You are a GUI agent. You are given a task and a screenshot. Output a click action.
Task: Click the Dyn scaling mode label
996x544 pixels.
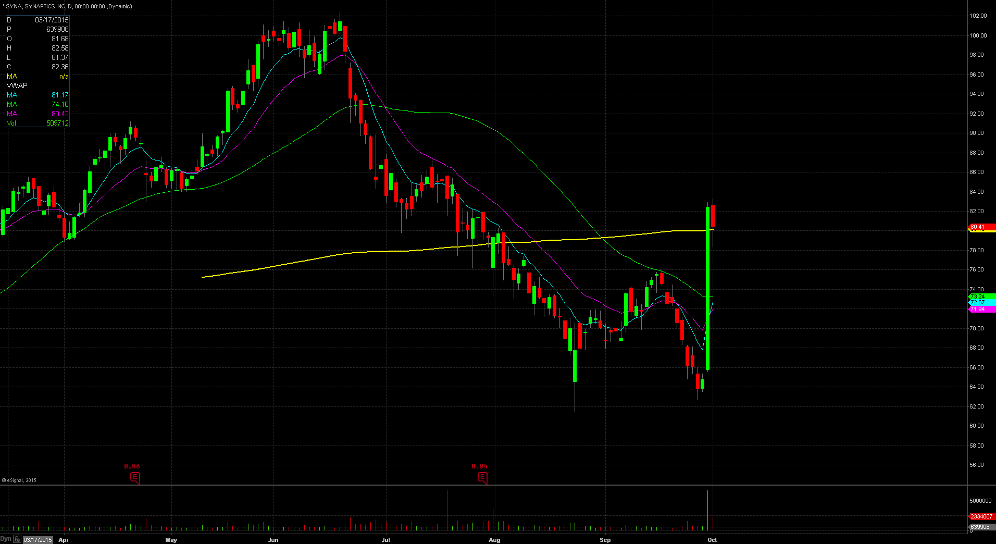tap(6, 539)
